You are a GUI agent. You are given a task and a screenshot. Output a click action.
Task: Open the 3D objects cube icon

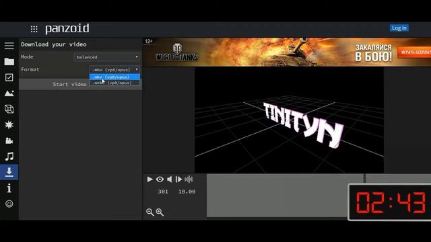[x=9, y=109]
